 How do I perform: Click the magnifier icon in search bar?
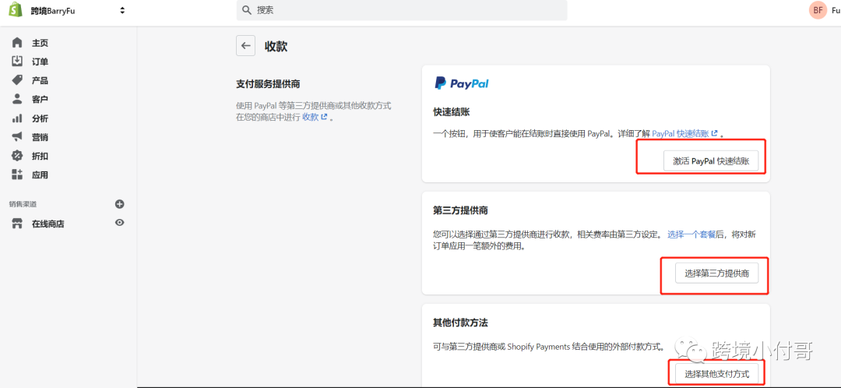click(247, 10)
